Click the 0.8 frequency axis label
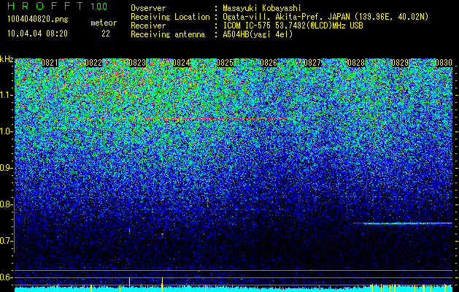Viewport: 459px width, 292px height. [x=6, y=204]
